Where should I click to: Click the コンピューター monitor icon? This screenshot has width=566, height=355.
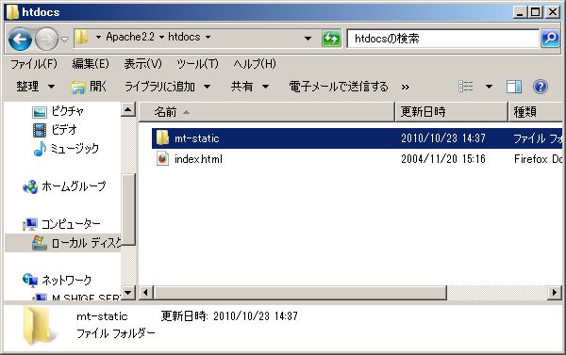30,224
